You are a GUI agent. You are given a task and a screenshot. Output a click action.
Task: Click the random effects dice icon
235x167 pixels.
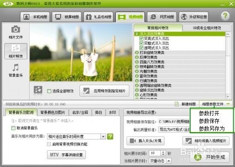click(x=38, y=90)
